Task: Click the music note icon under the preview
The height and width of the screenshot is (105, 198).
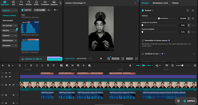Action: [109, 59]
